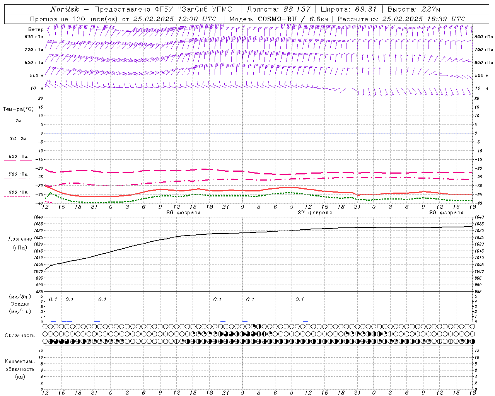Select the model name COSMO-RU / 6.6км

[293, 19]
